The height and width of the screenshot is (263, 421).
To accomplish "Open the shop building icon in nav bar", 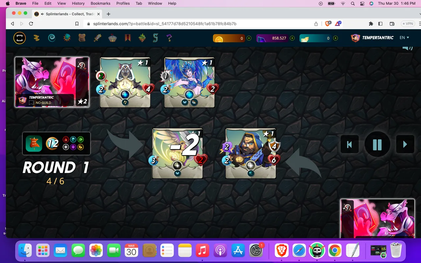I will pyautogui.click(x=113, y=38).
